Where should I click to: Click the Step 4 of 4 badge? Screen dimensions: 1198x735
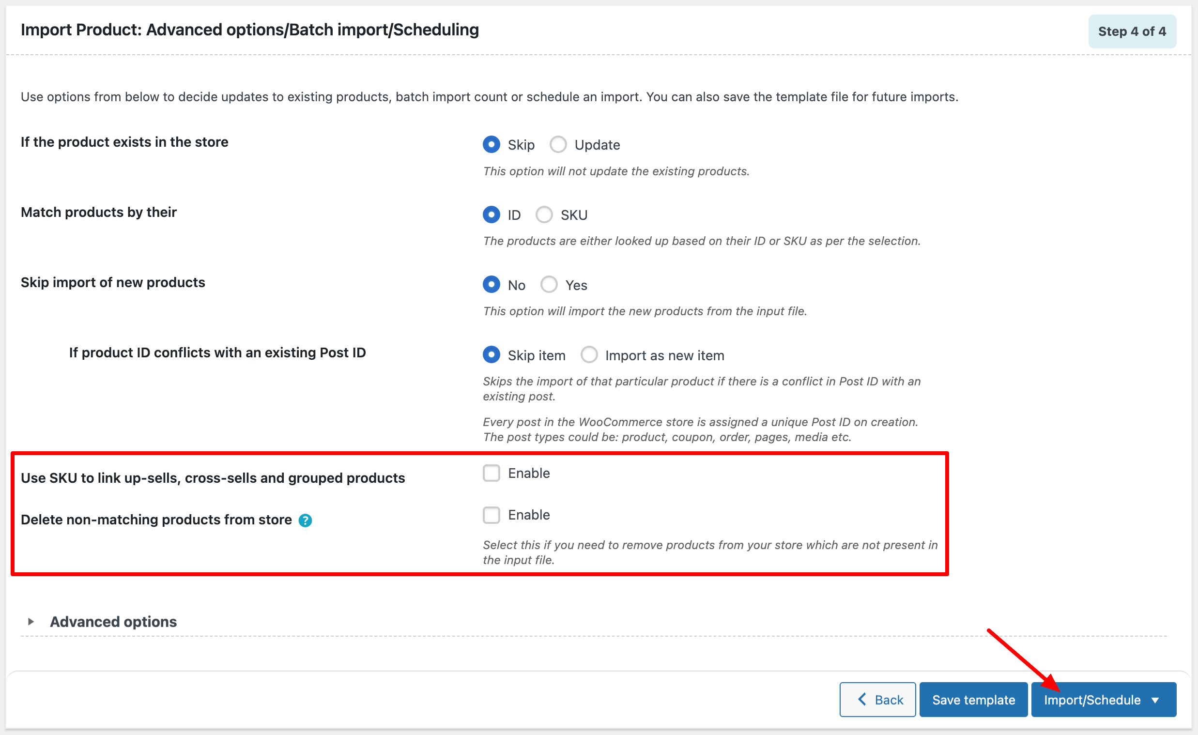[x=1132, y=31]
